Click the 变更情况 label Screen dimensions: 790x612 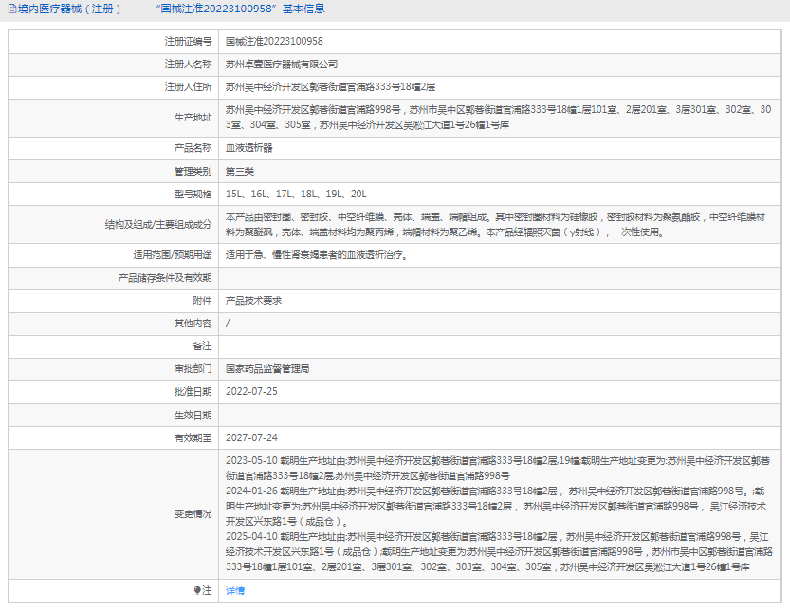[193, 513]
